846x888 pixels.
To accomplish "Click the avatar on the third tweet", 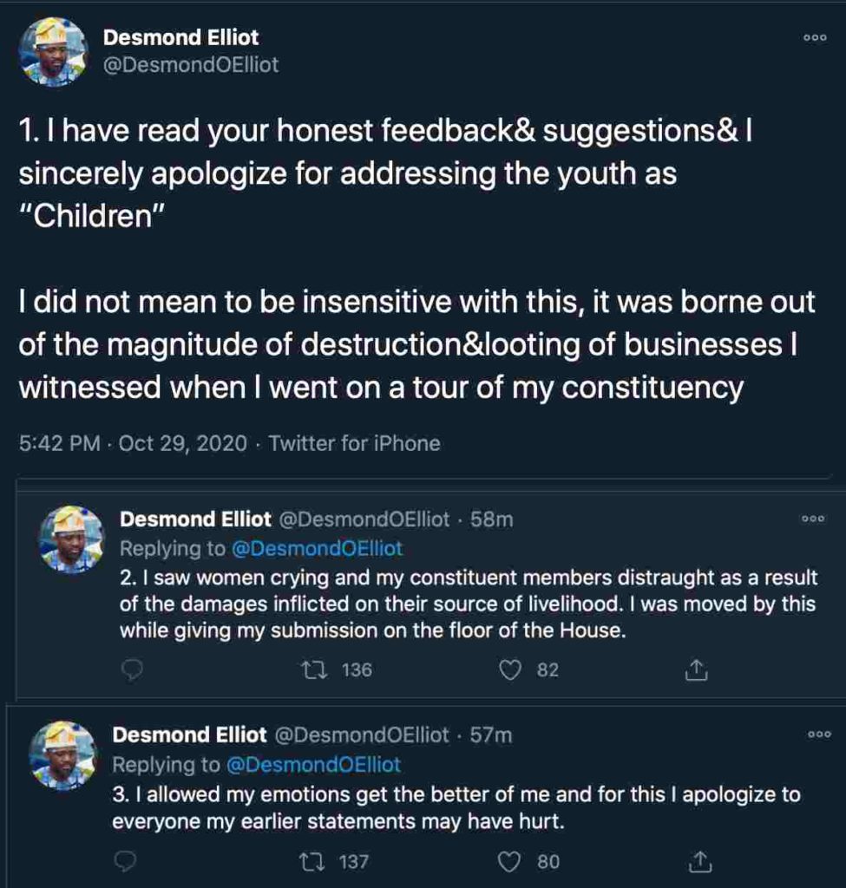I will [63, 755].
